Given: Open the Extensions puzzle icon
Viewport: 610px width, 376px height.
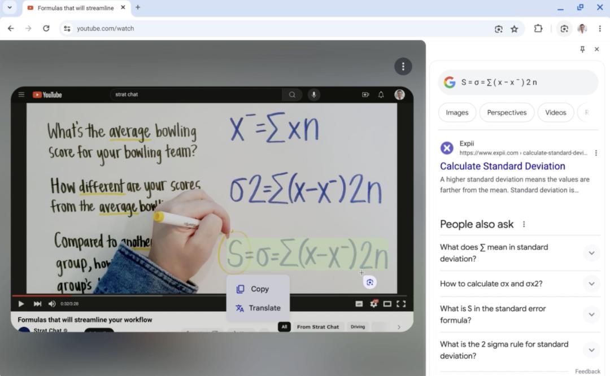Looking at the screenshot, I should [x=538, y=28].
